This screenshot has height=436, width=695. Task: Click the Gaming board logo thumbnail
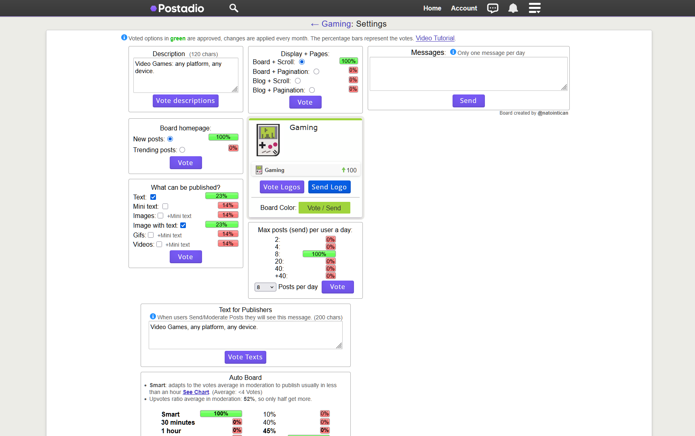[x=268, y=140]
